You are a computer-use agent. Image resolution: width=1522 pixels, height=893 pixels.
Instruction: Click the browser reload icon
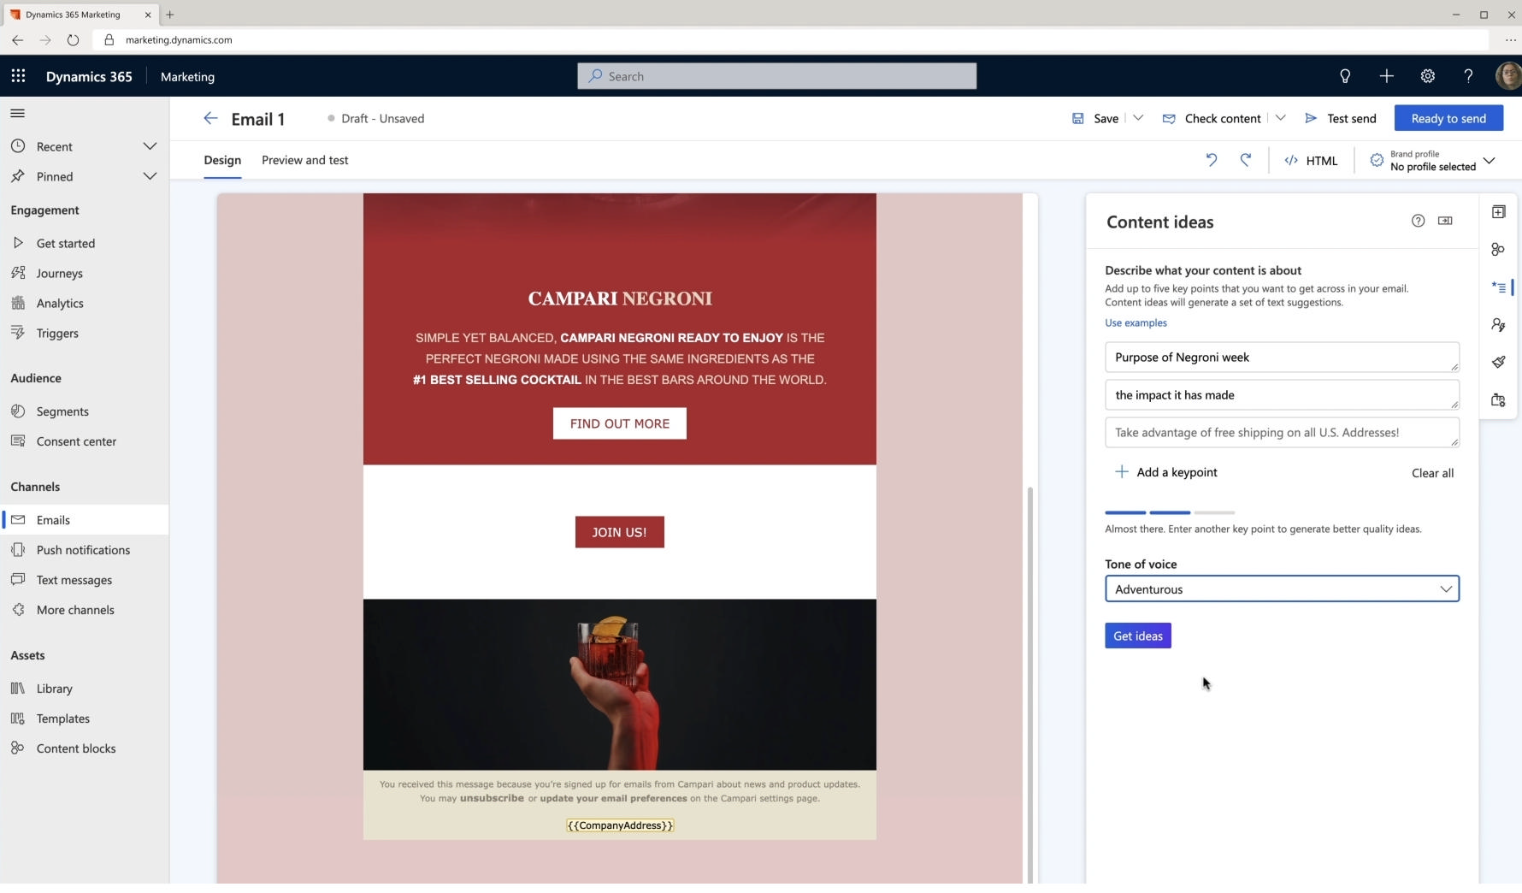[73, 40]
